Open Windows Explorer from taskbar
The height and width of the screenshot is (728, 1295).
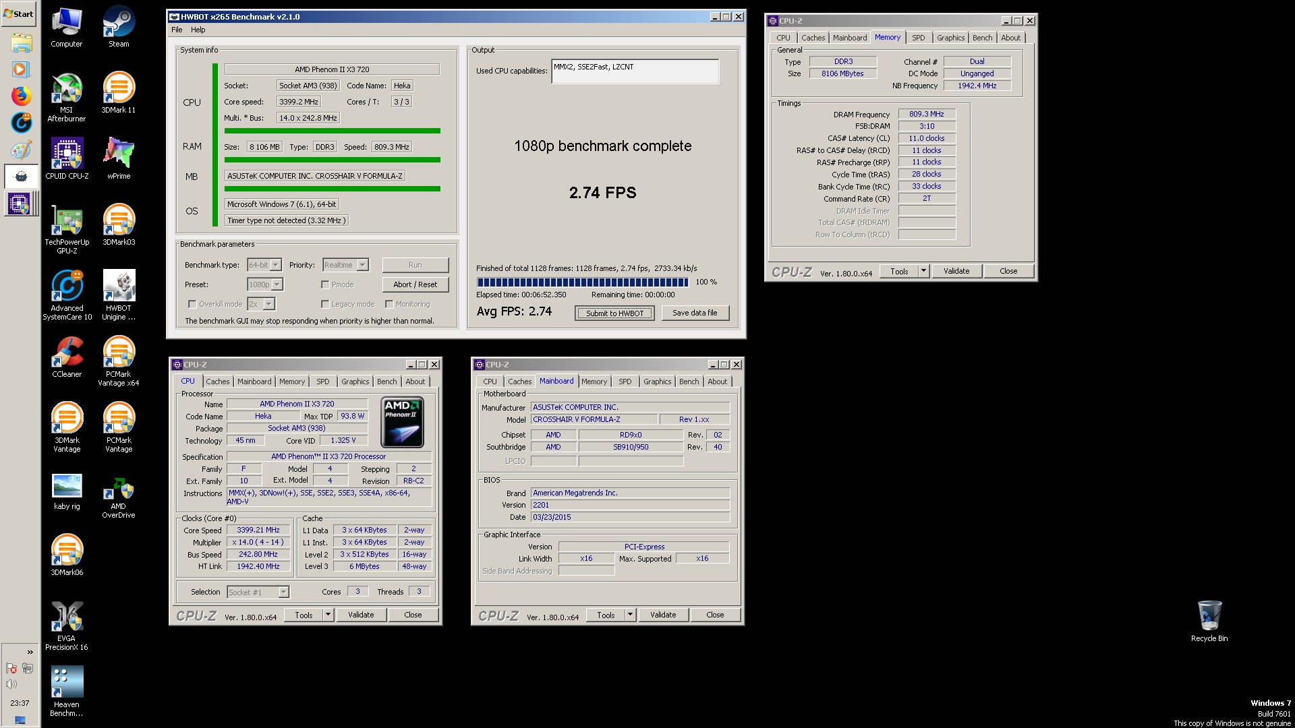(x=21, y=43)
